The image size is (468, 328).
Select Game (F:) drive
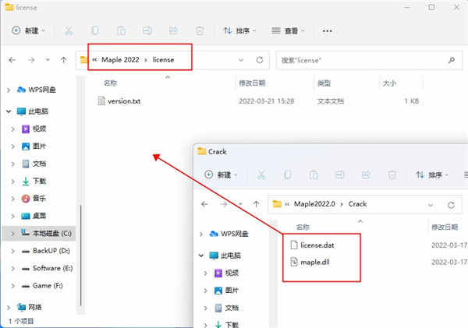click(x=42, y=286)
